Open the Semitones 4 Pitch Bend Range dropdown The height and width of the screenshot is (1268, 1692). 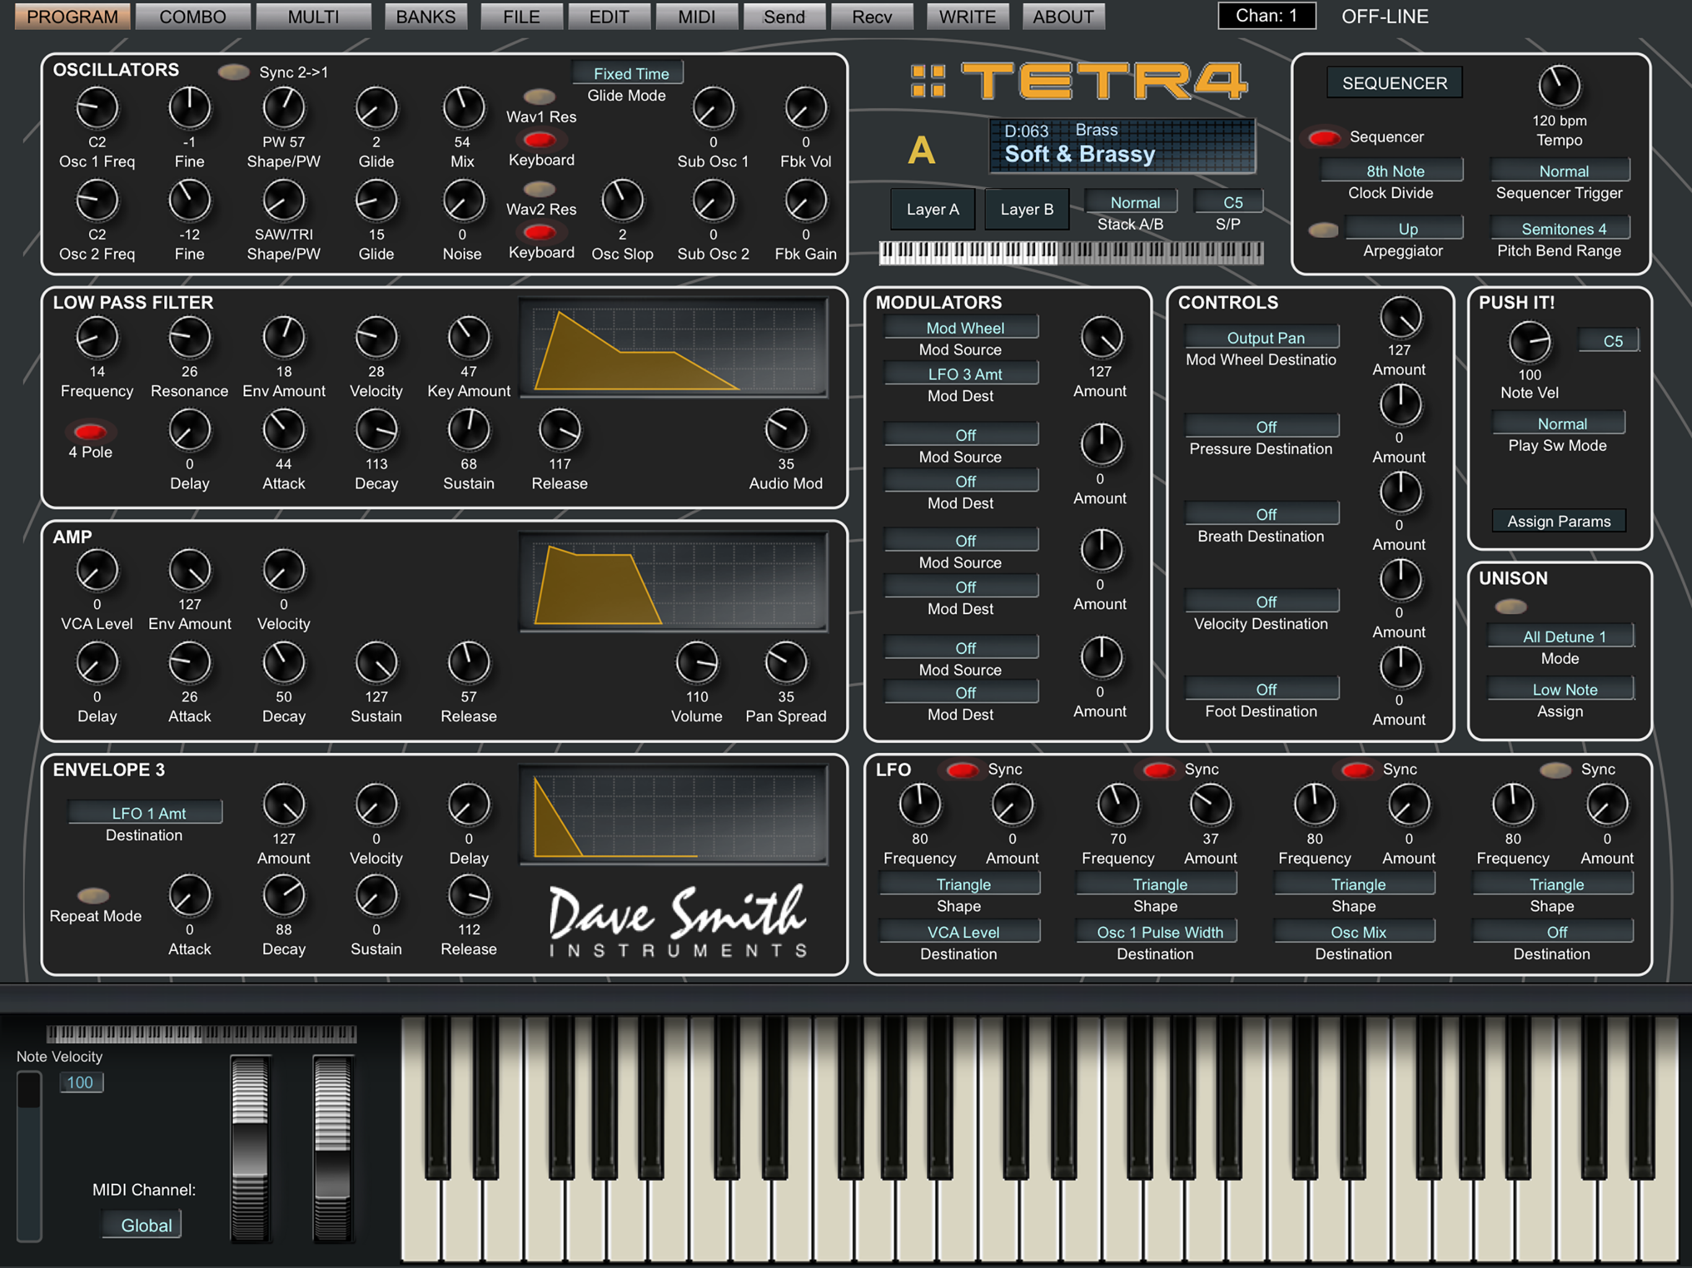pyautogui.click(x=1561, y=228)
